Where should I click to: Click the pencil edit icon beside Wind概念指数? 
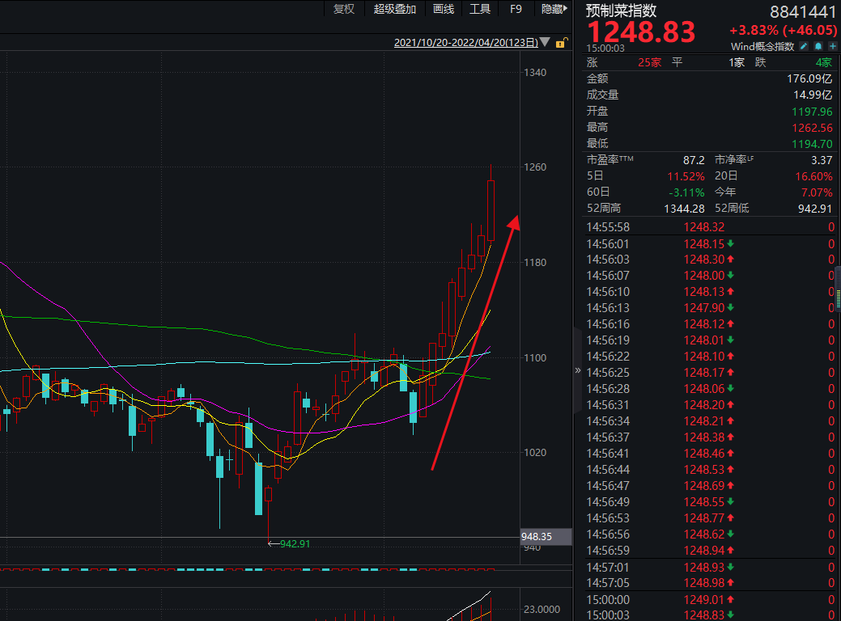click(805, 47)
